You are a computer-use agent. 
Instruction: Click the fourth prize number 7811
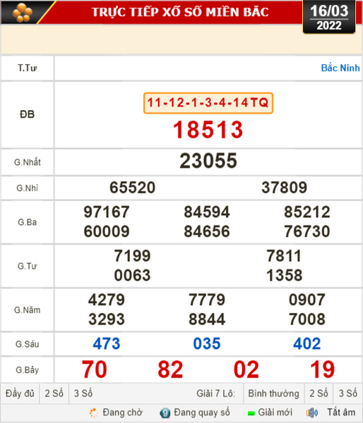point(285,256)
